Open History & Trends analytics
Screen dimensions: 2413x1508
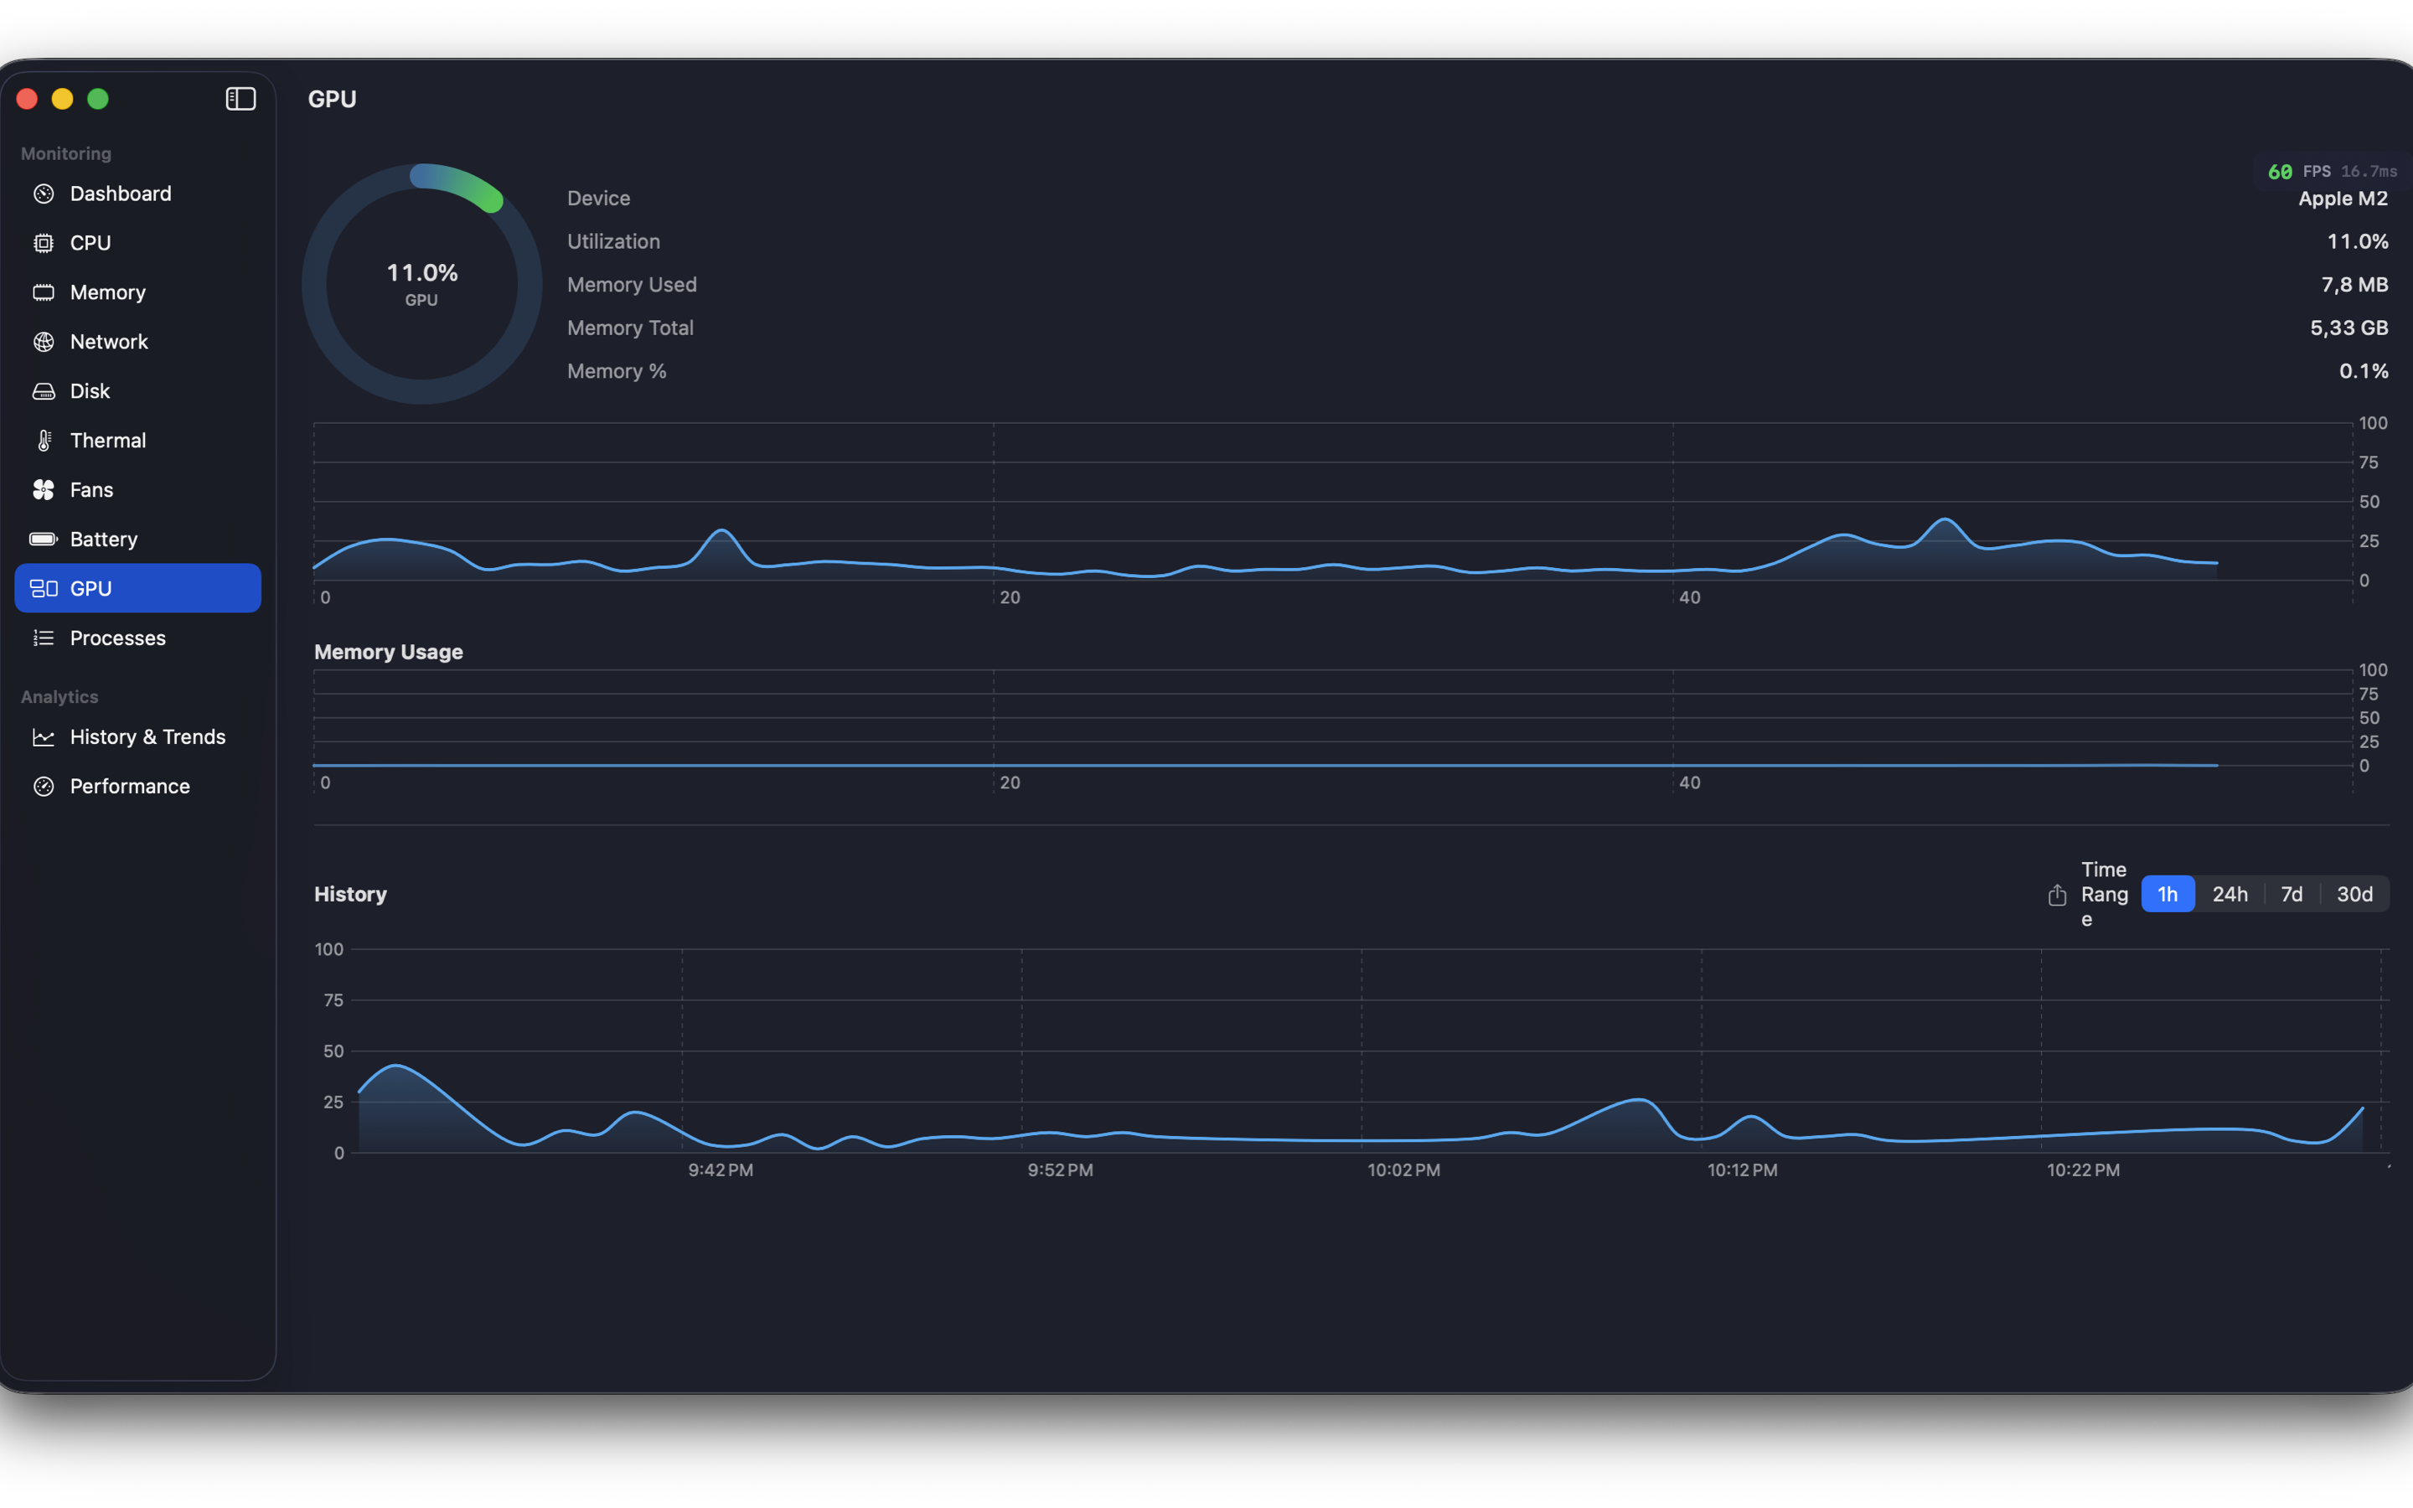click(x=147, y=737)
